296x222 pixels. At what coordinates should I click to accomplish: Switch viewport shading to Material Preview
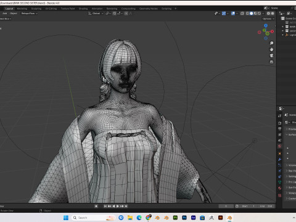click(x=255, y=14)
